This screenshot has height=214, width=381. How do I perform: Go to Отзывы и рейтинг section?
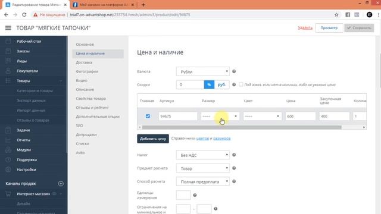point(92,108)
